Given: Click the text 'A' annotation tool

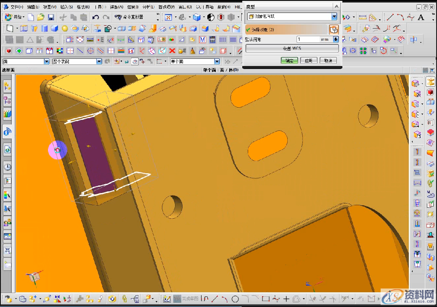Looking at the screenshot, I should point(421,17).
